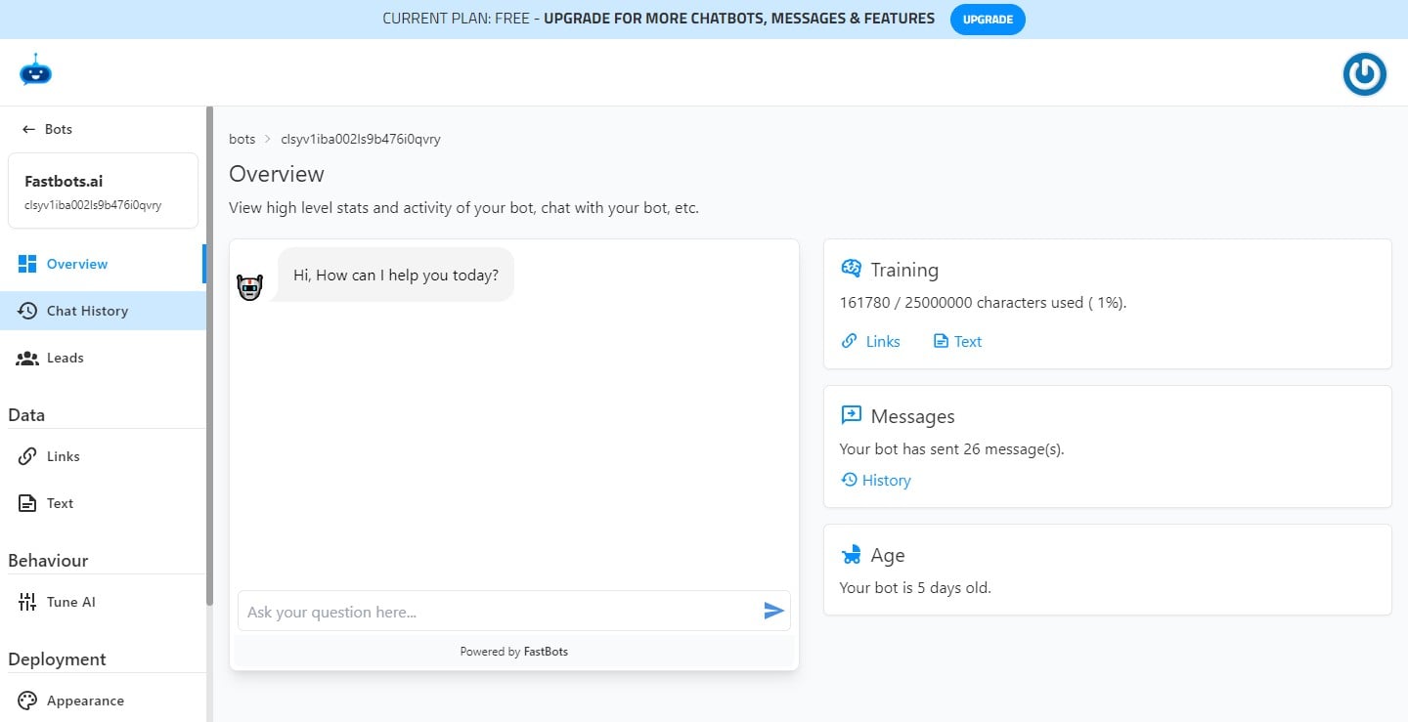Click the power logout icon top right

pos(1364,73)
